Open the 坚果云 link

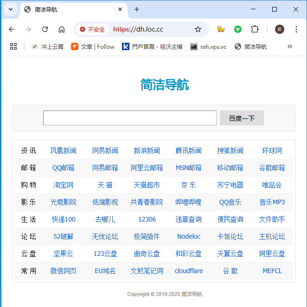64,254
